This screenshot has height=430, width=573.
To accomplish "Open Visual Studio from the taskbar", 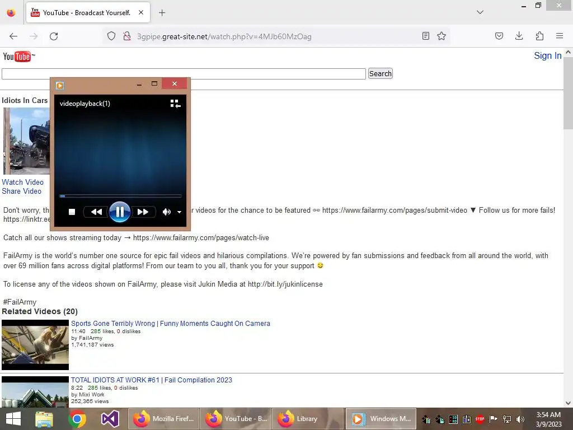I will 110,419.
